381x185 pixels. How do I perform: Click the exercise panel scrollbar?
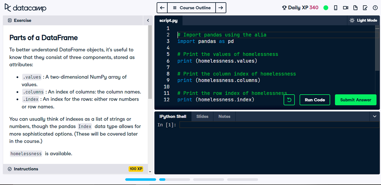[x=150, y=62]
